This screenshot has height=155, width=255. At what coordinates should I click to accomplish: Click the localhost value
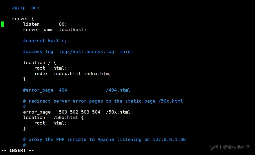click(x=72, y=30)
